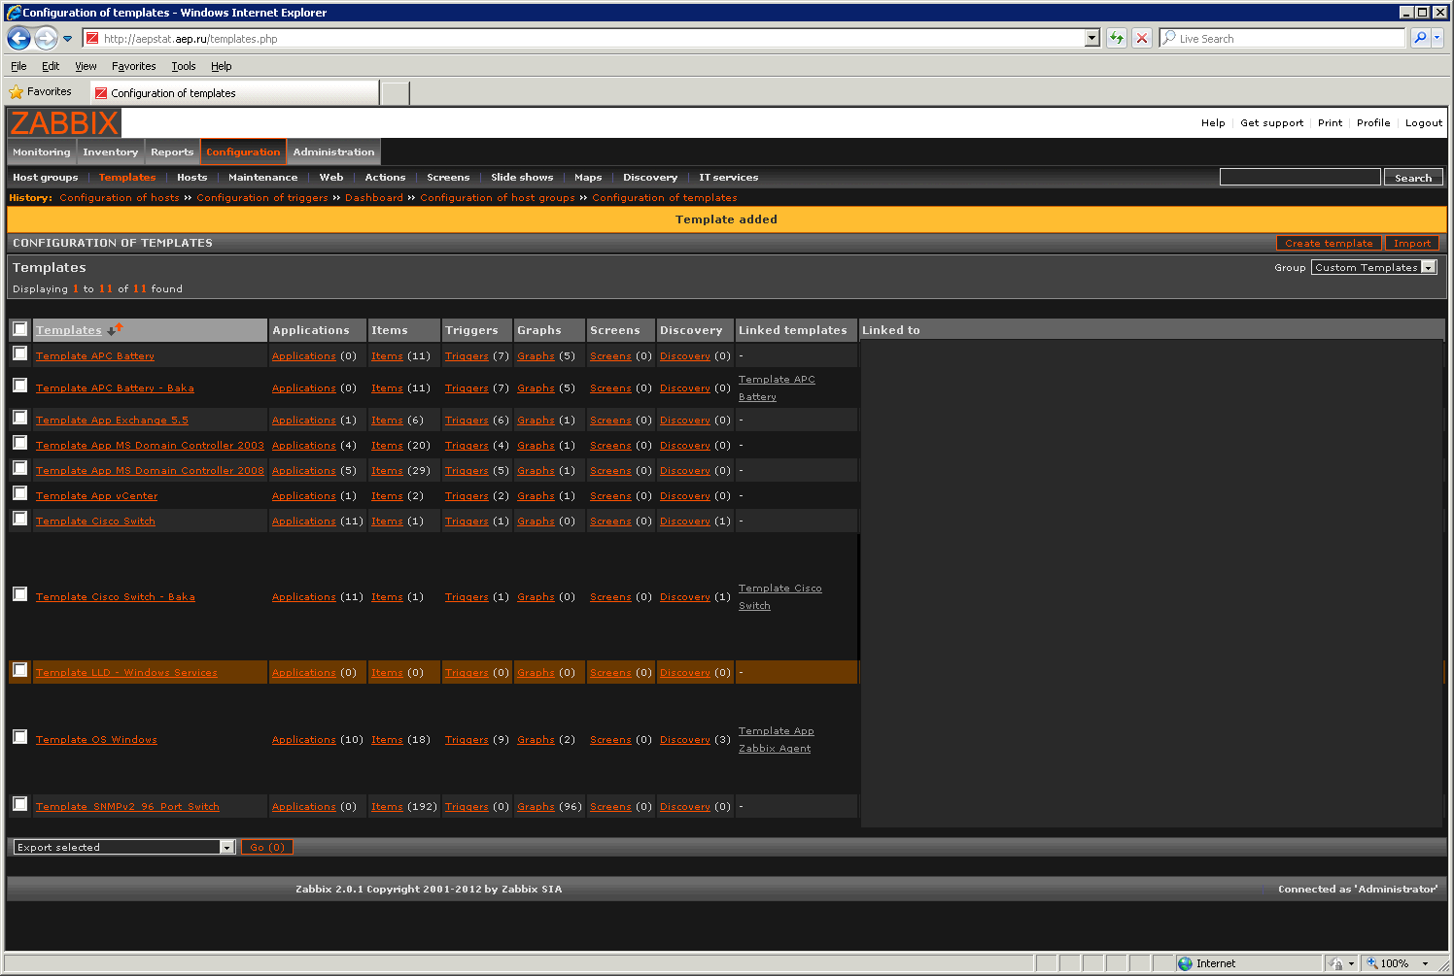Click the Create template button

pyautogui.click(x=1329, y=243)
